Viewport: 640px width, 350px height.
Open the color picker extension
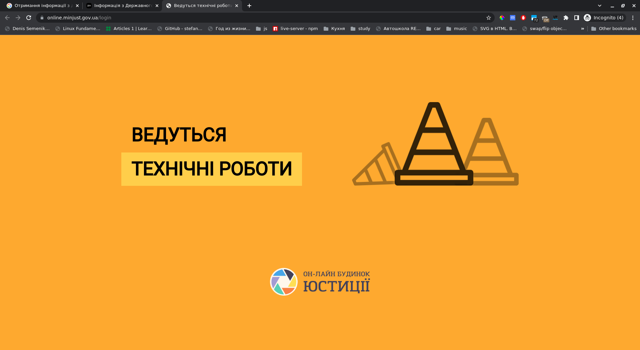tap(502, 18)
